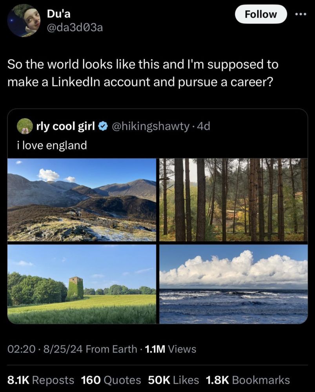Viewport: 315px width, 392px height.
Task: Open the green field tower photo
Action: 82,284
